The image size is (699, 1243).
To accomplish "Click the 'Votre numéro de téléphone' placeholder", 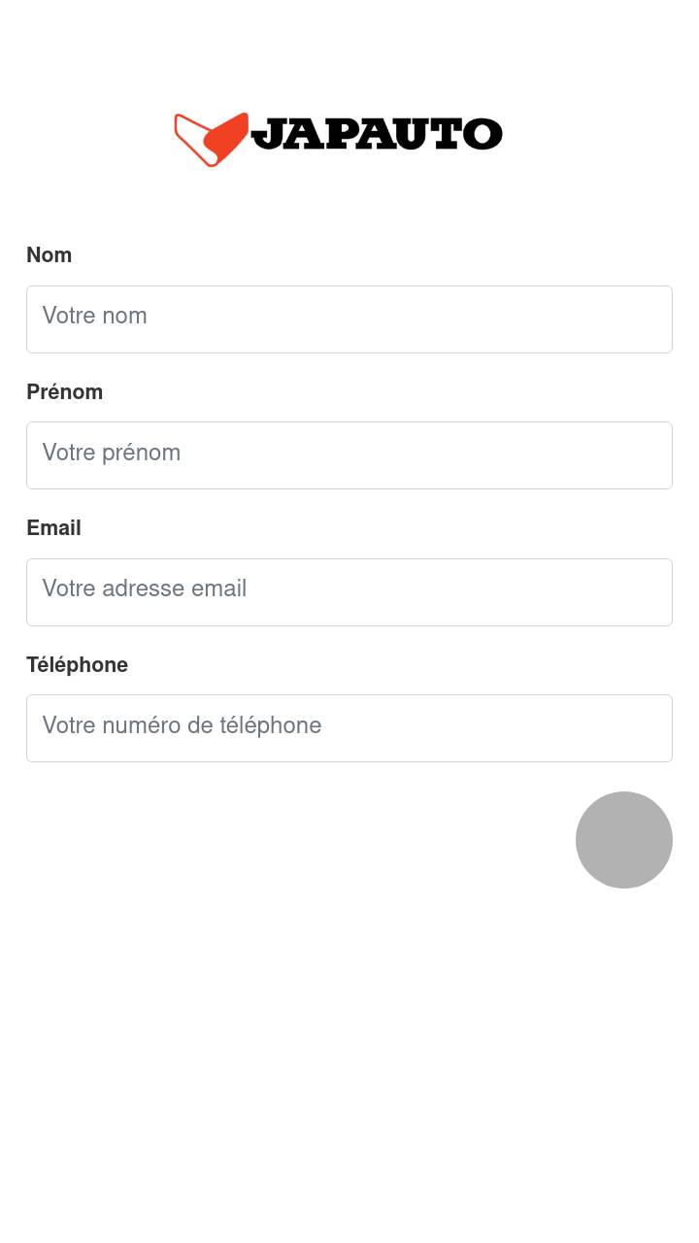I will click(x=183, y=726).
